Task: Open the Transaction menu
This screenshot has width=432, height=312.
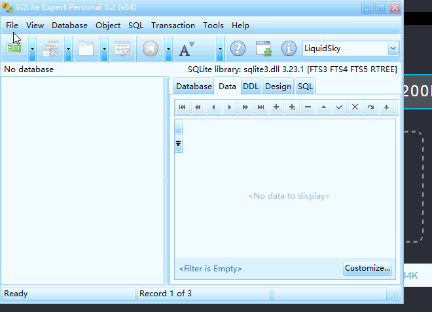Action: point(173,26)
